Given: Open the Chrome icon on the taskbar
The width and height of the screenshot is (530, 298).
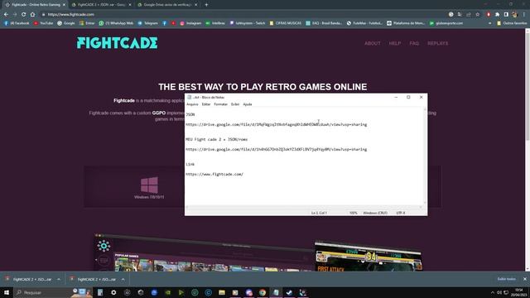Looking at the screenshot, I should point(263,292).
